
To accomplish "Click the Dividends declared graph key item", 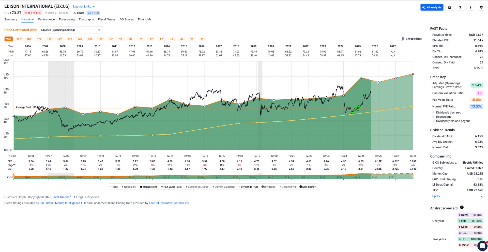I will coord(447,113).
